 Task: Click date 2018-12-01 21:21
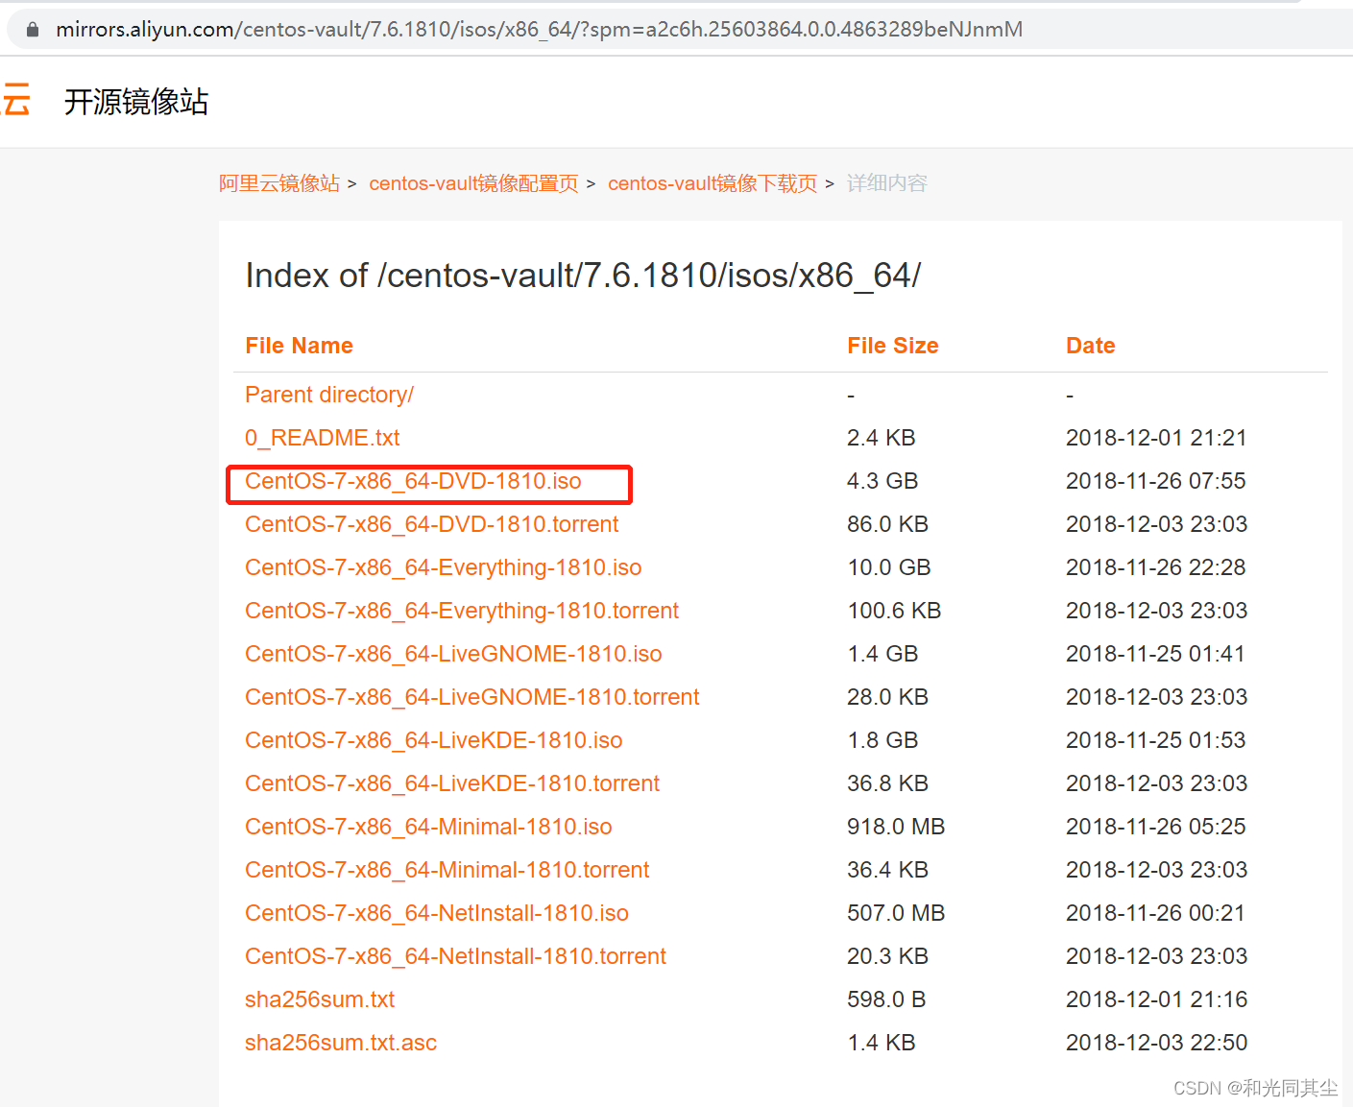click(x=1156, y=438)
